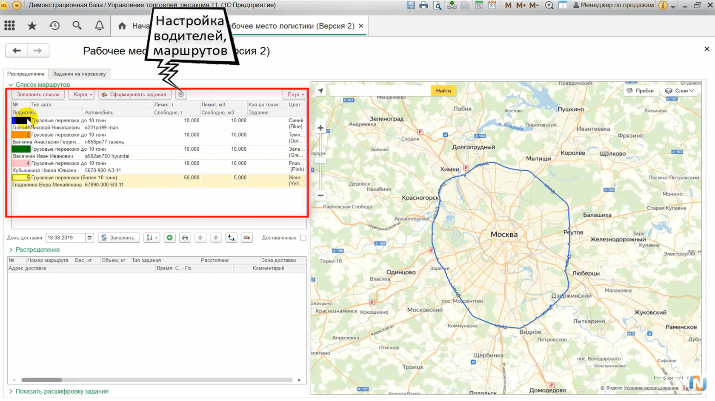Screen dimensions: 715x401
Task: Select the orange color route number 2
Action: [x=158, y=138]
